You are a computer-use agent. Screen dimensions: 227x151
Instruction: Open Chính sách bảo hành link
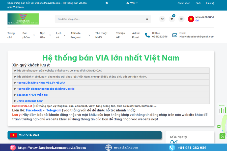(30, 101)
